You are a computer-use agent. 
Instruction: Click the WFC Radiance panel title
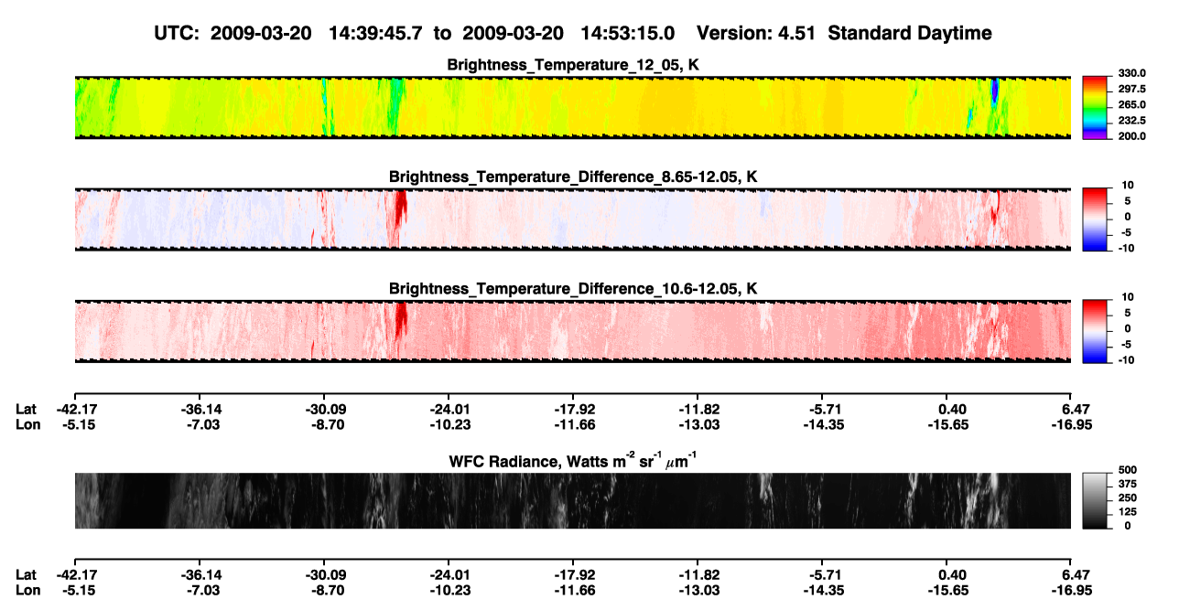[x=574, y=460]
